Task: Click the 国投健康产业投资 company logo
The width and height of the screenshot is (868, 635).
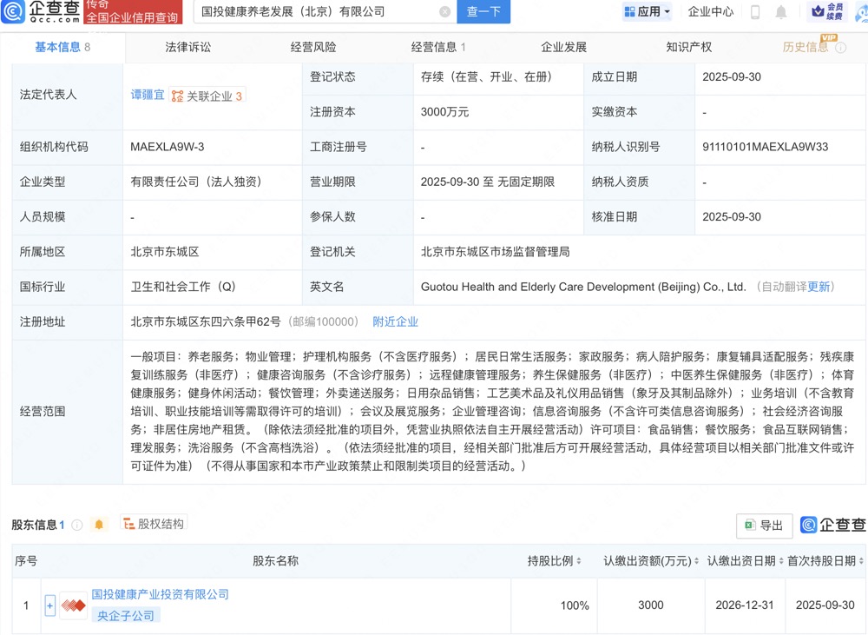Action: pos(73,605)
